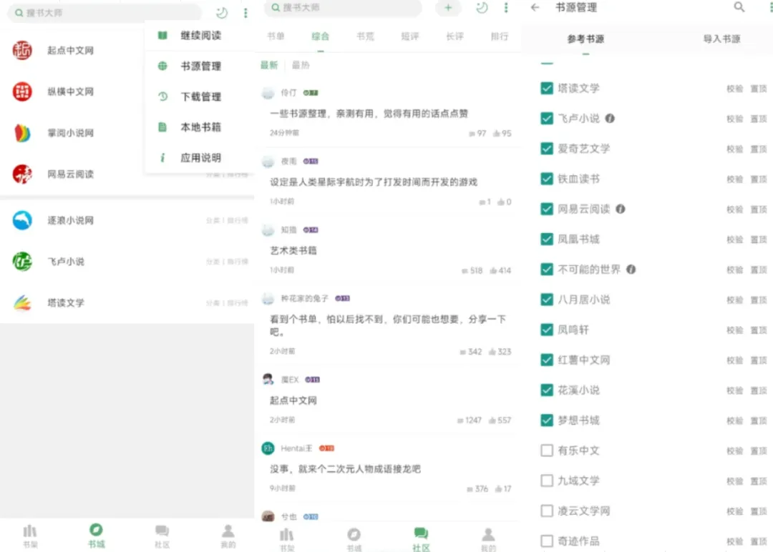Switch to the 排行 tab
Image resolution: width=773 pixels, height=552 pixels.
(500, 36)
